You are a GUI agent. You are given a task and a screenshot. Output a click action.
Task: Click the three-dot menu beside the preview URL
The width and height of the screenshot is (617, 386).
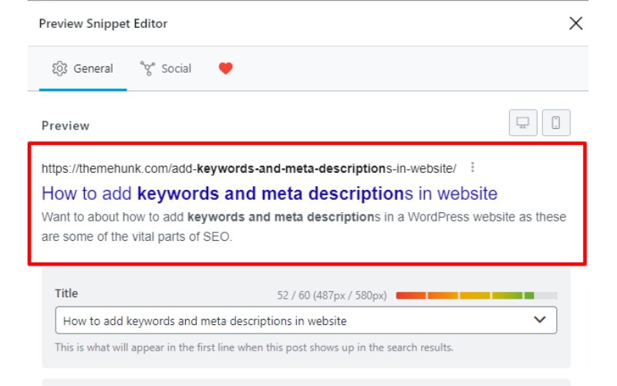point(472,168)
